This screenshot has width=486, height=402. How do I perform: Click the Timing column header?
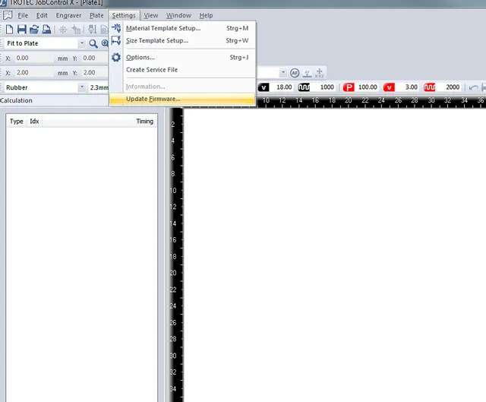(144, 121)
